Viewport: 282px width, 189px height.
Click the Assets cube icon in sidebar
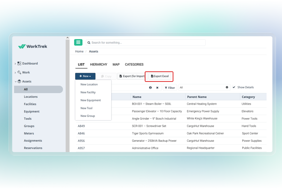click(x=19, y=82)
